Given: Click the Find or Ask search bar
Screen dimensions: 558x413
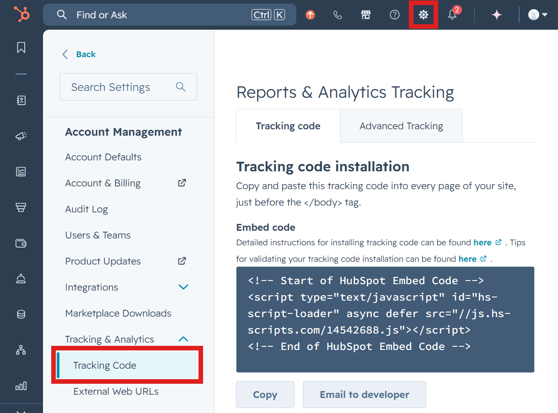Looking at the screenshot, I should pos(170,15).
